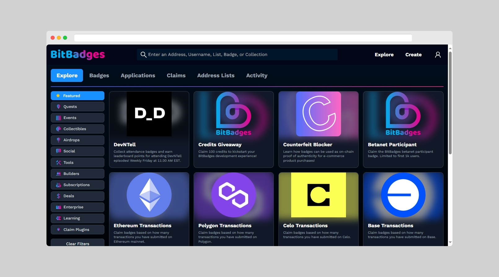Click the Celo Transactions title
Screen dimensions: 499x277
pos(305,226)
